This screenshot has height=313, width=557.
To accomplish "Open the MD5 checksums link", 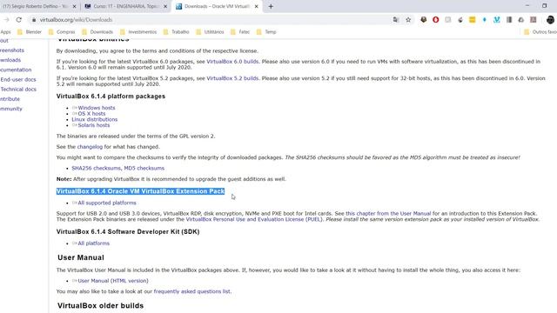I will pyautogui.click(x=144, y=168).
